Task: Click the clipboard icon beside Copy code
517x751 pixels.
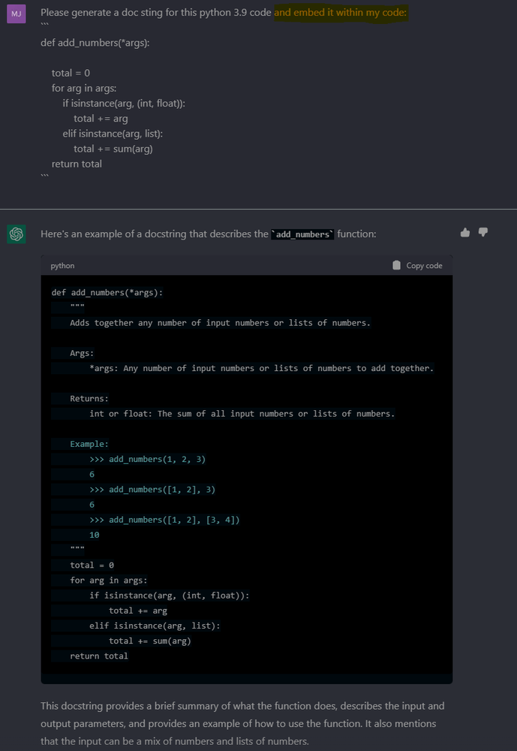Action: 396,265
